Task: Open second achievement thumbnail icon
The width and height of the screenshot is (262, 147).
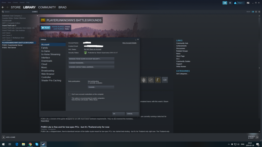Action: [x=151, y=80]
